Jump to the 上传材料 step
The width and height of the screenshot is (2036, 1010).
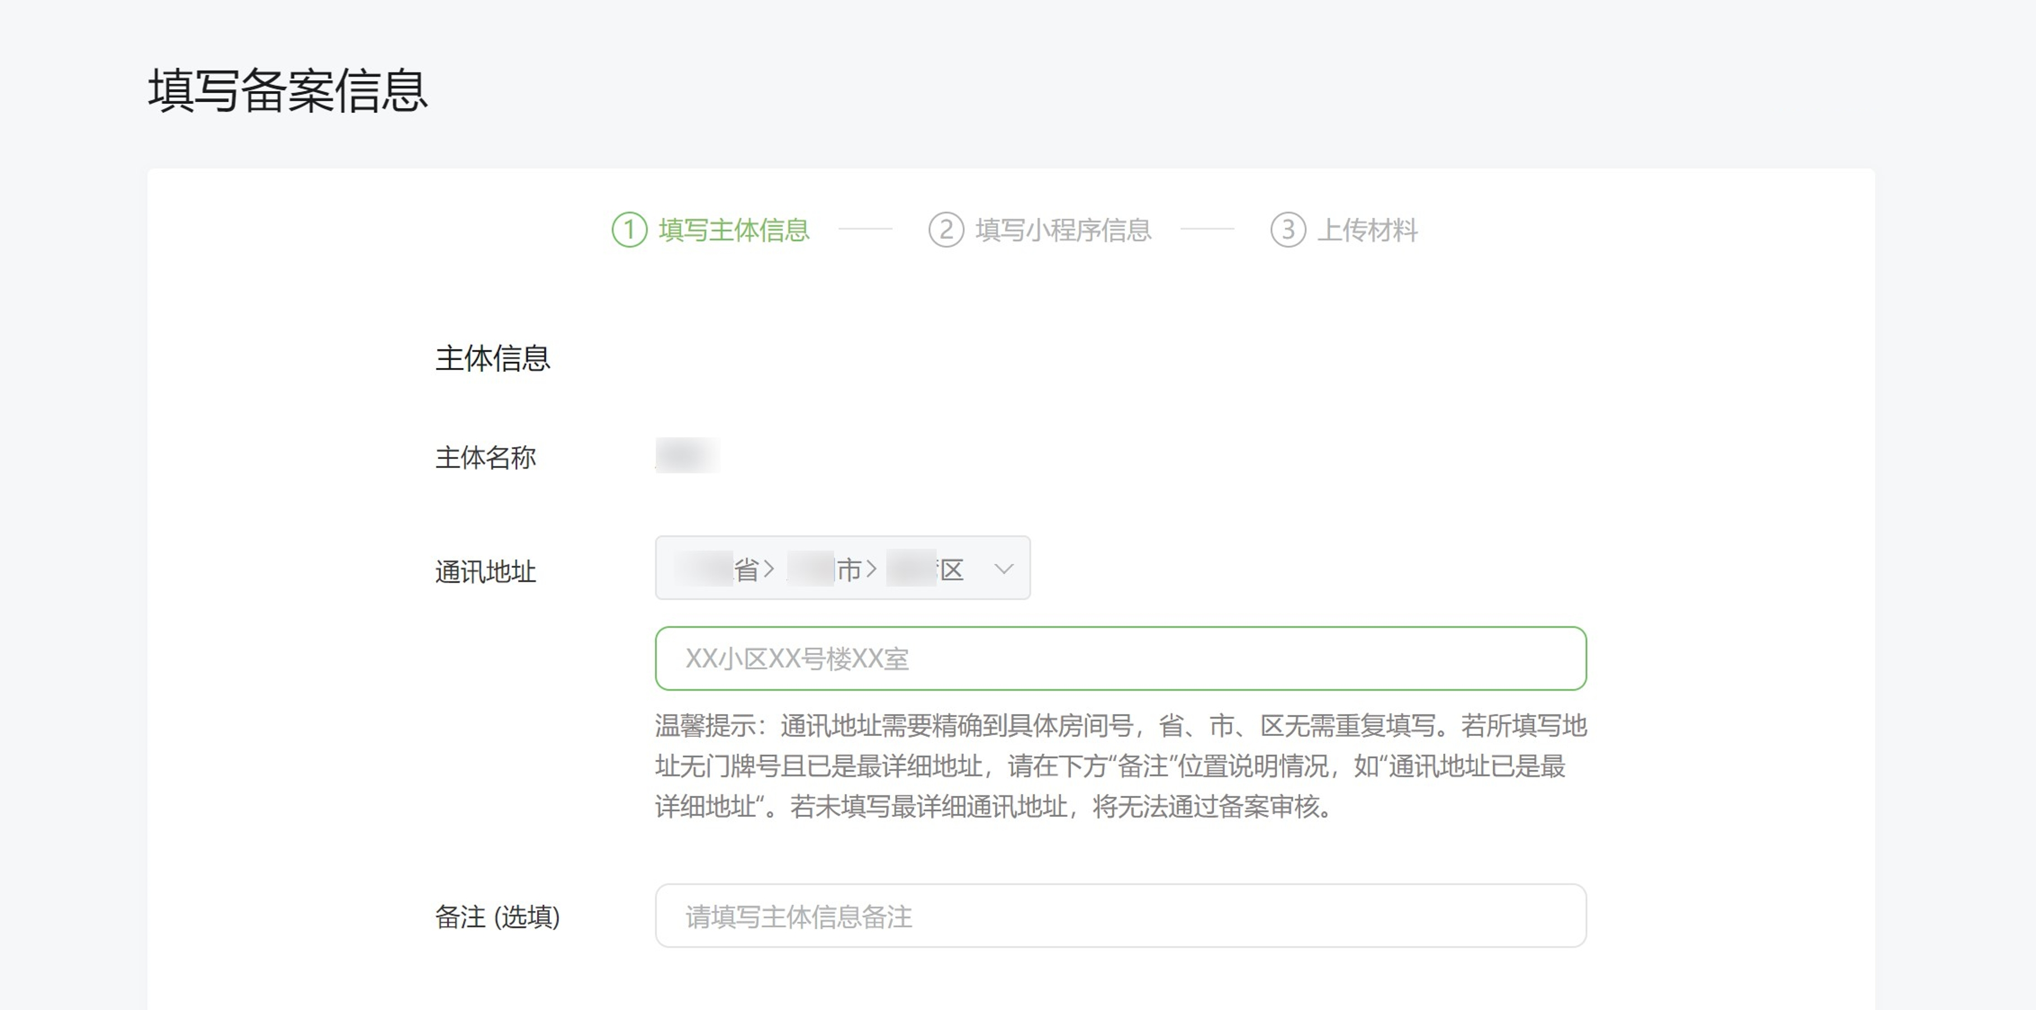point(1367,230)
